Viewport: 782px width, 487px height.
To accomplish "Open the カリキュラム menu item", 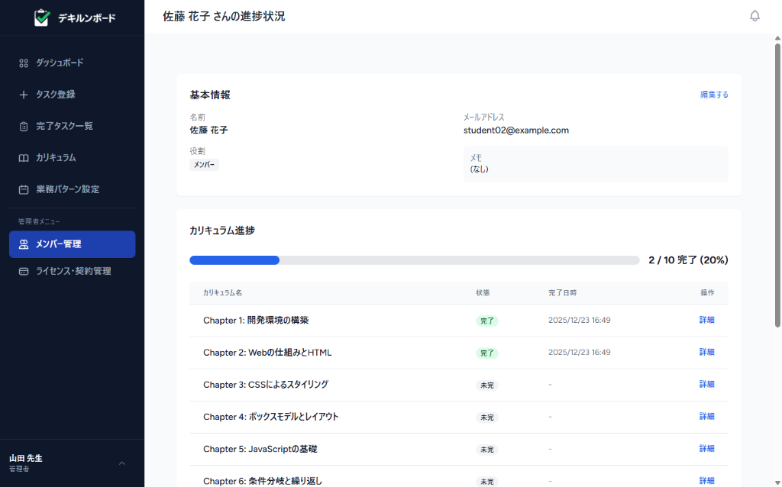I will pyautogui.click(x=56, y=158).
